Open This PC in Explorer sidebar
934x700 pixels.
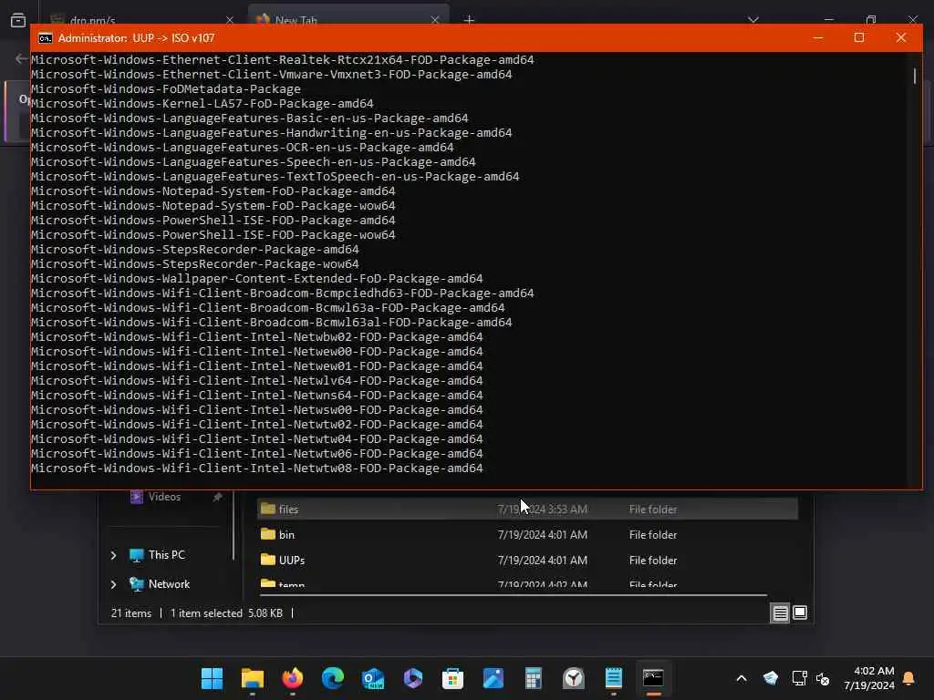[166, 555]
